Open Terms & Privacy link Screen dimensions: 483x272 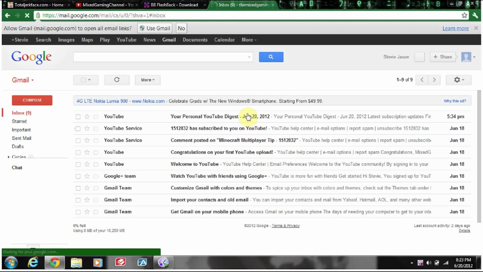[x=286, y=226]
